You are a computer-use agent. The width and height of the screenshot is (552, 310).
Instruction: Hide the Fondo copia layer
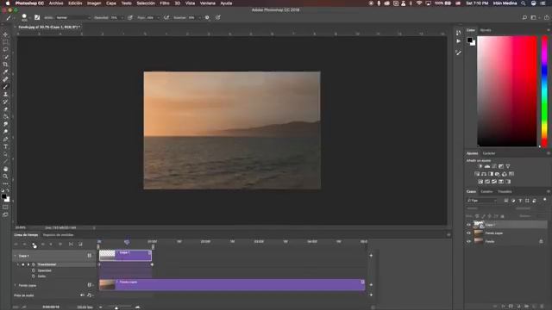(468, 233)
